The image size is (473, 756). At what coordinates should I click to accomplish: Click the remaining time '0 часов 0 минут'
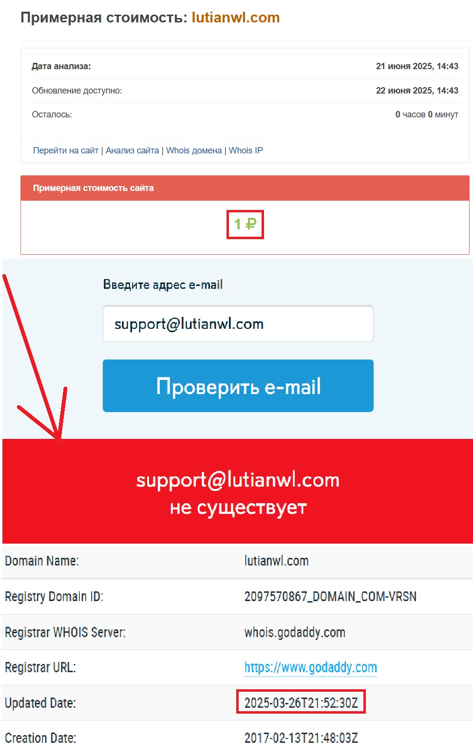click(427, 114)
